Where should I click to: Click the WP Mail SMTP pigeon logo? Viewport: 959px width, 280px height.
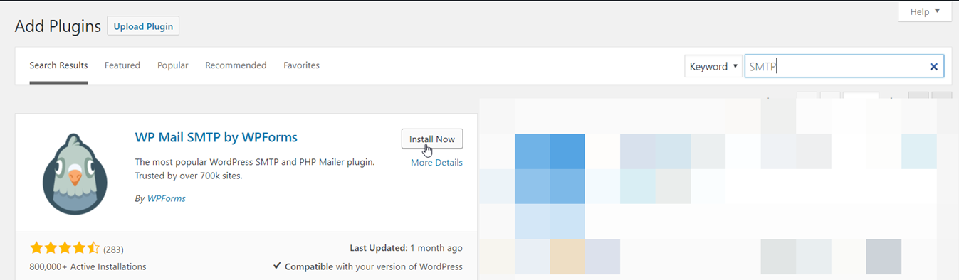point(75,174)
